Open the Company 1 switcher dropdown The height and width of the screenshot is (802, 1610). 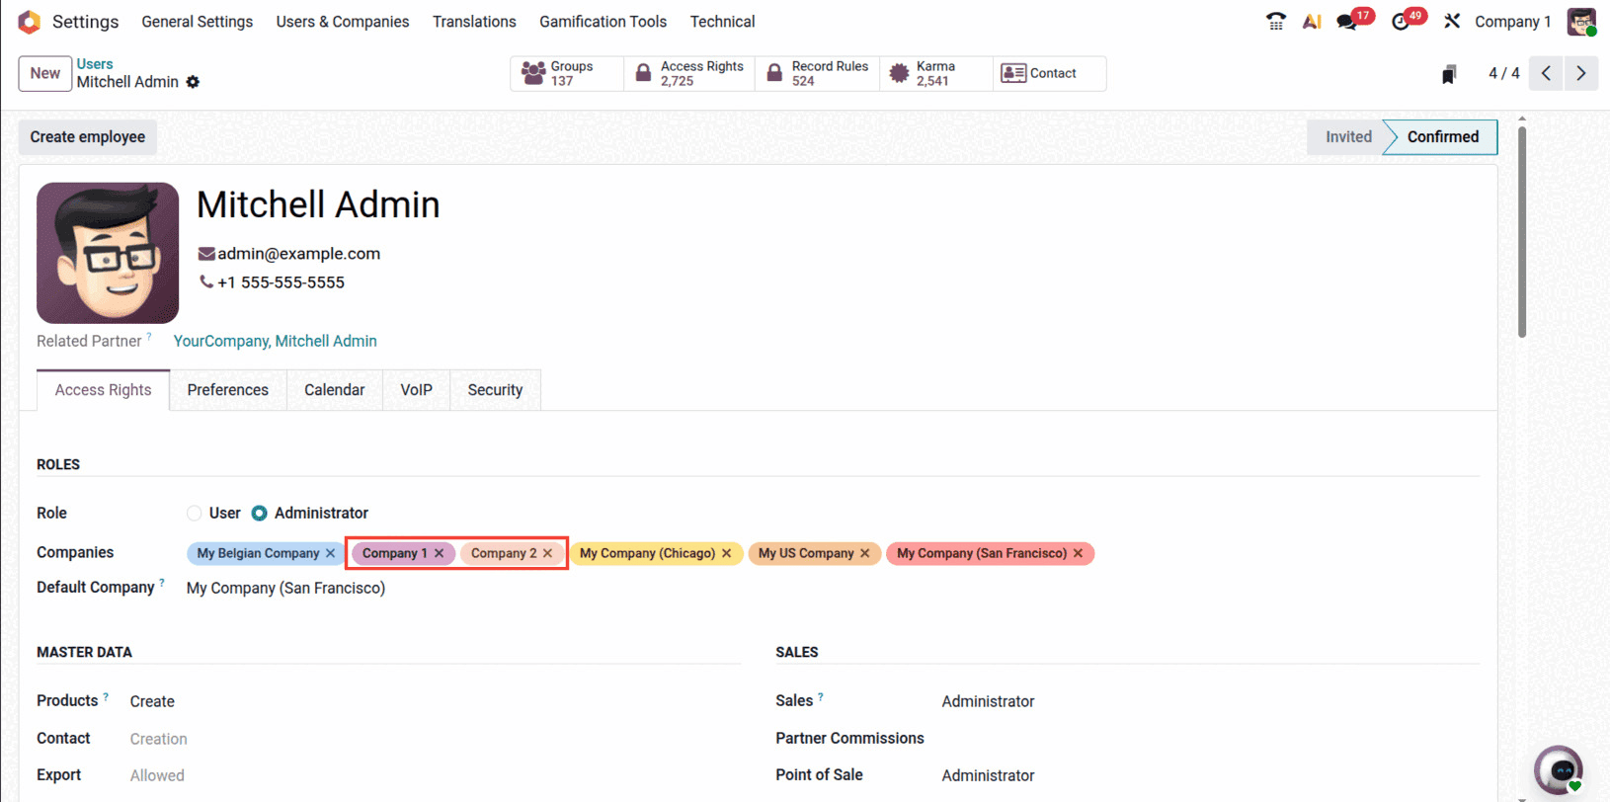(1512, 22)
